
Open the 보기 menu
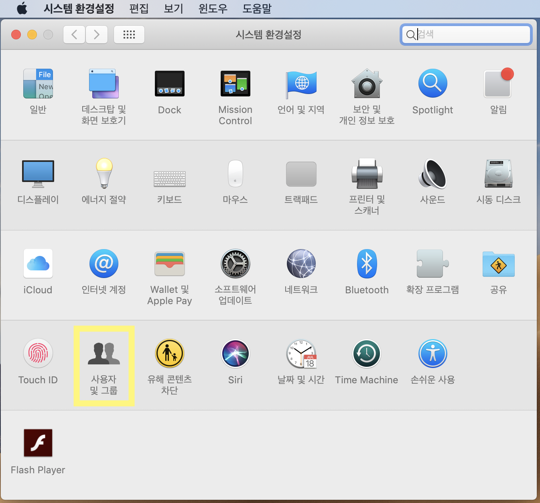pyautogui.click(x=174, y=8)
